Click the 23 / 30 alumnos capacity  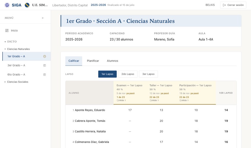click(121, 39)
